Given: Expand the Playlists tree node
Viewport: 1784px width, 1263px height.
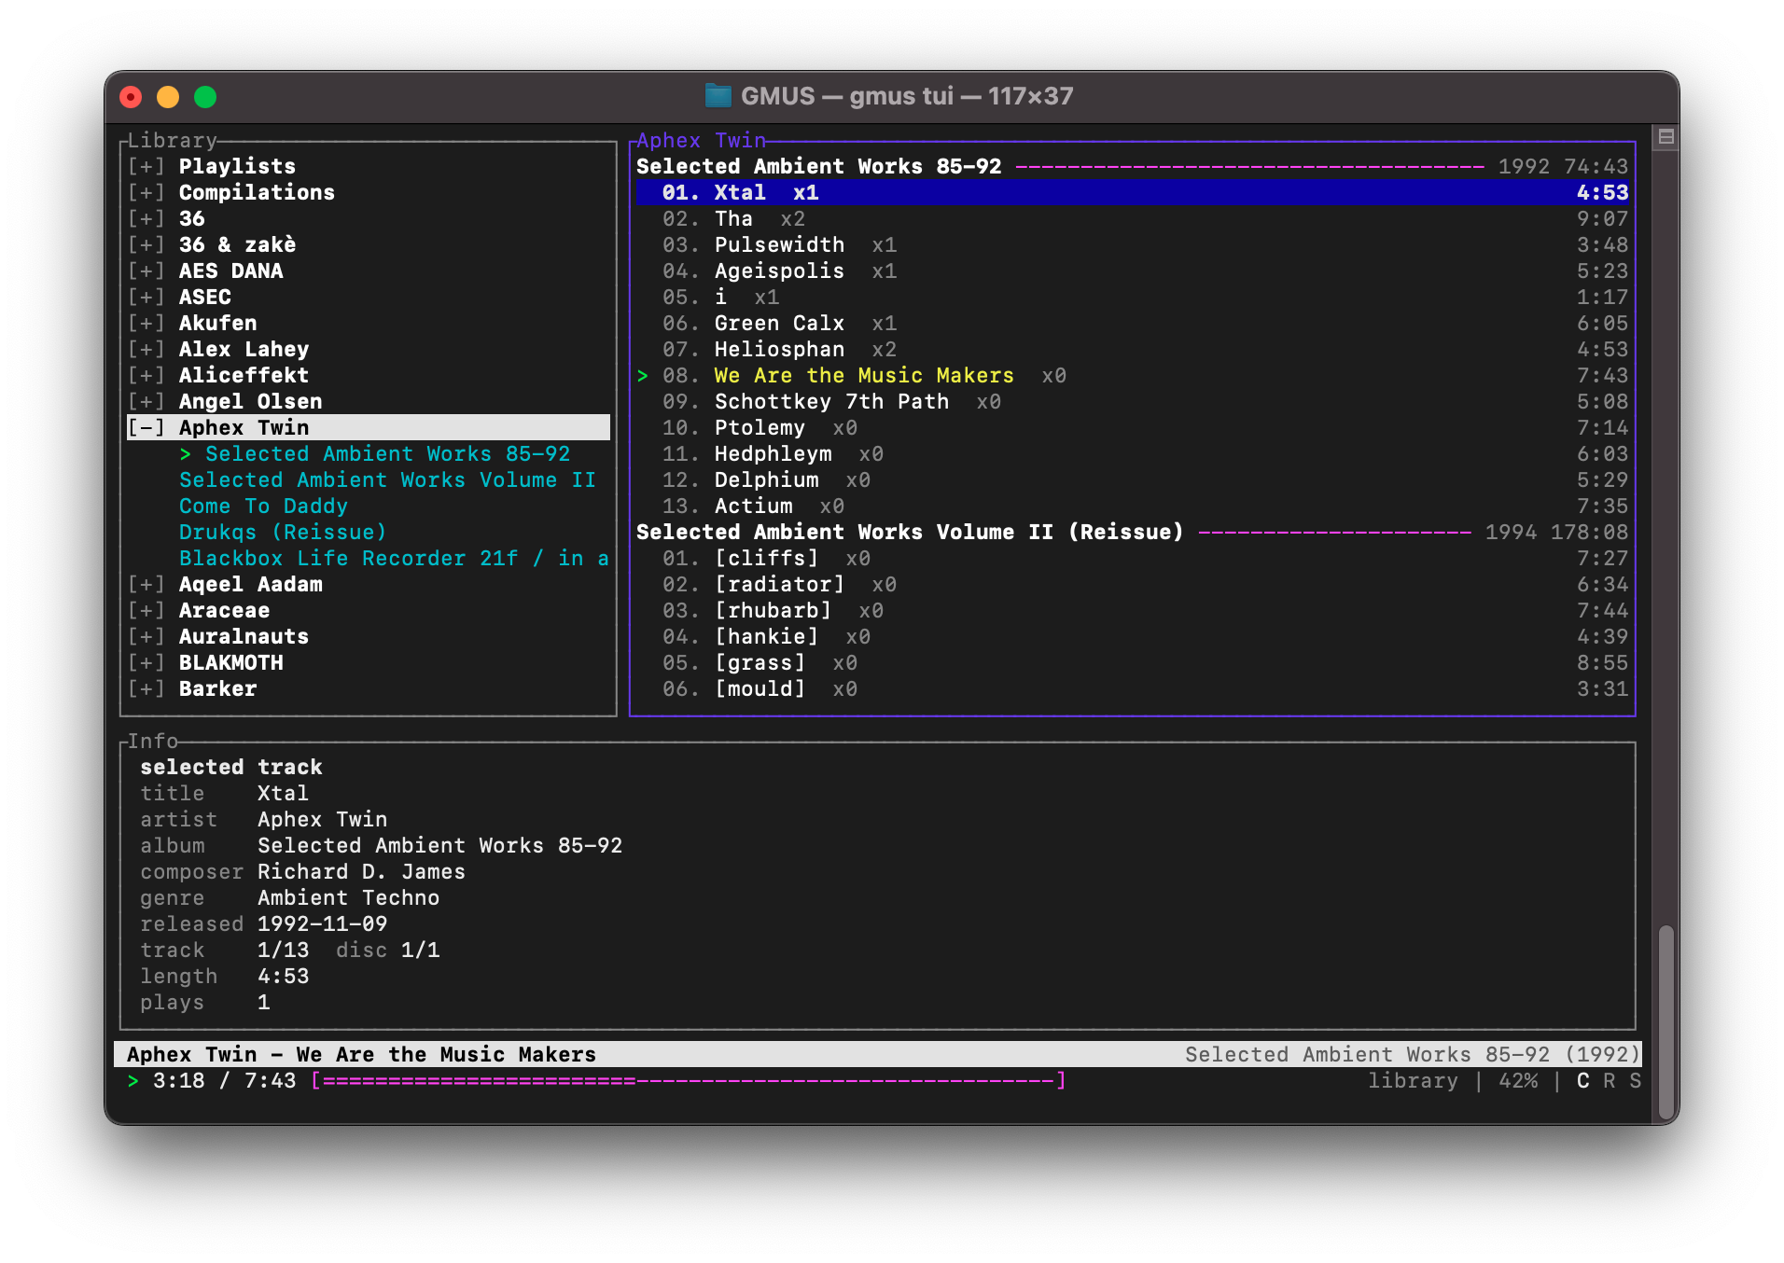Looking at the screenshot, I should (146, 167).
